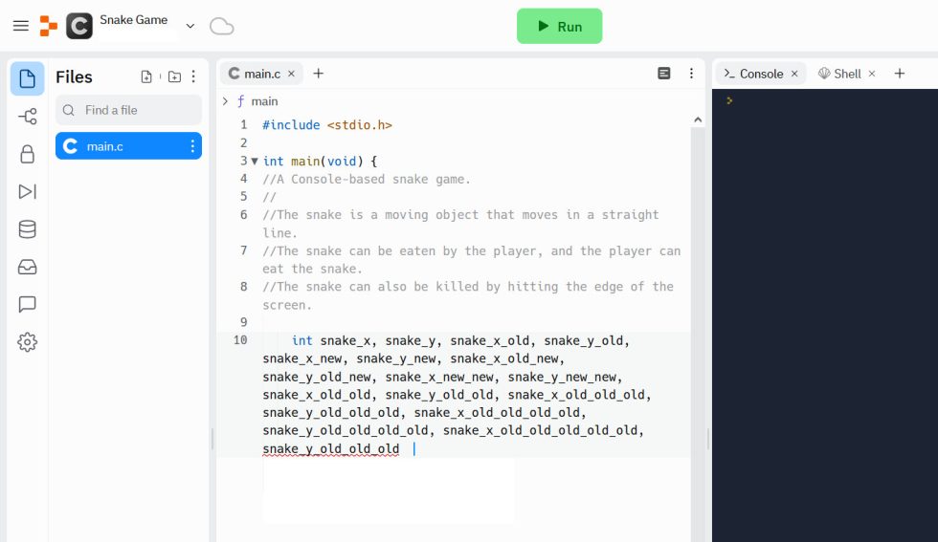This screenshot has height=542, width=938.
Task: Open the Files sidebar panel
Action: click(28, 78)
